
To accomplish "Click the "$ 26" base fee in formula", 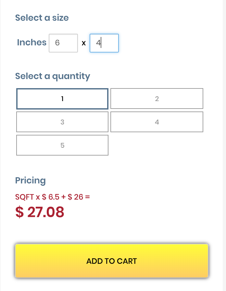I will 75,197.
